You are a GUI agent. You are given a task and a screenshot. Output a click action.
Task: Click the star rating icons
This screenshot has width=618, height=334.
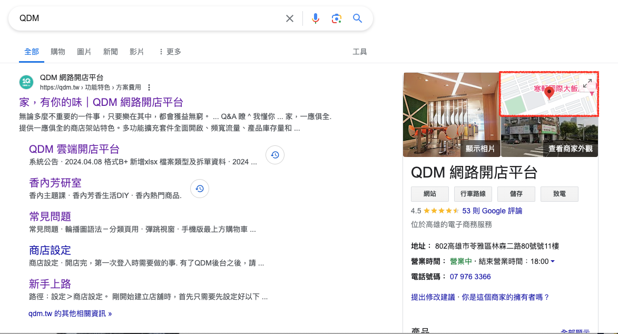point(441,211)
